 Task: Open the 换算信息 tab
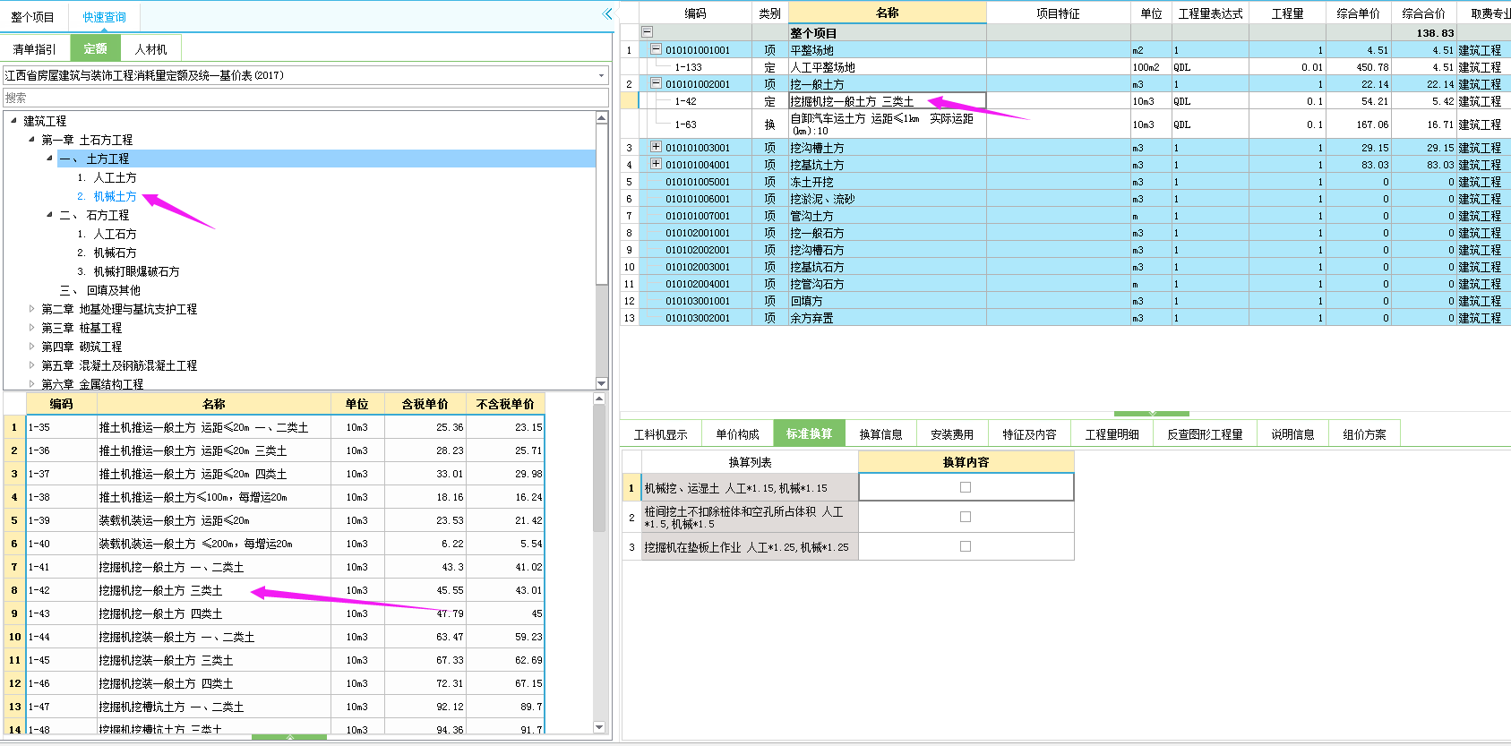880,434
